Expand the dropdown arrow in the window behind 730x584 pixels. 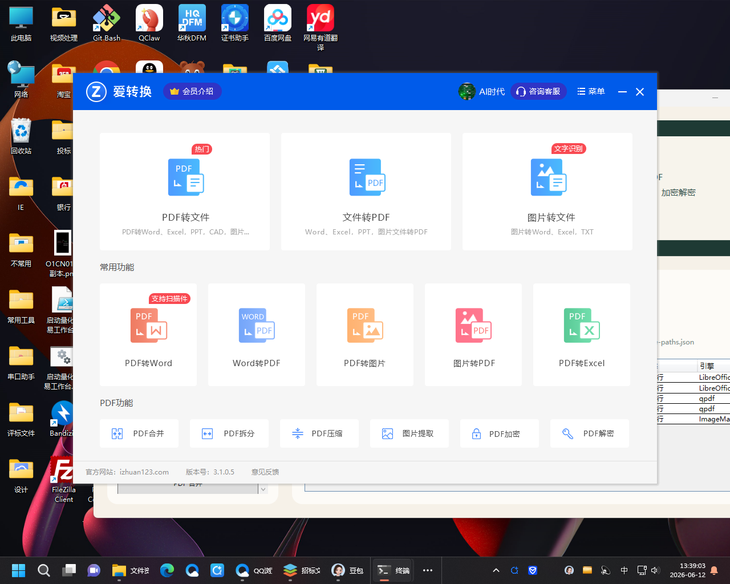pos(263,489)
